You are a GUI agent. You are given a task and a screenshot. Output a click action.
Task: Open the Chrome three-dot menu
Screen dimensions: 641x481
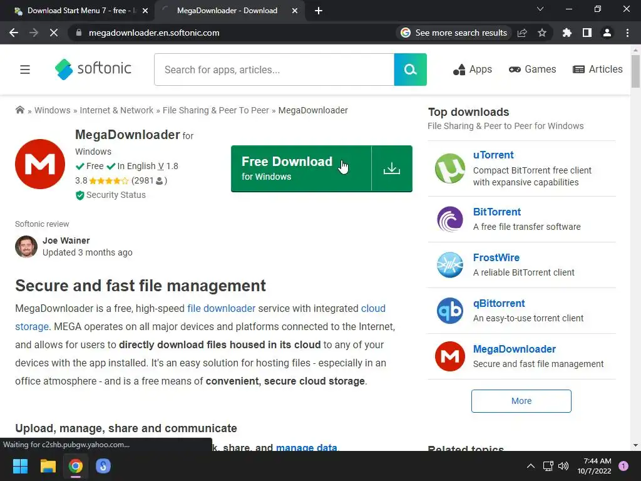[x=627, y=33]
